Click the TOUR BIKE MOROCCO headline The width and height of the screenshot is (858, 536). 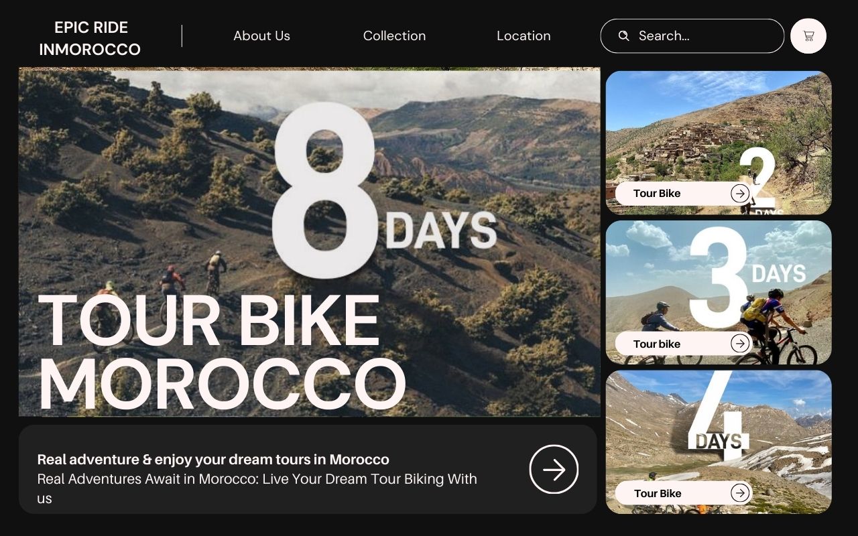coord(221,352)
